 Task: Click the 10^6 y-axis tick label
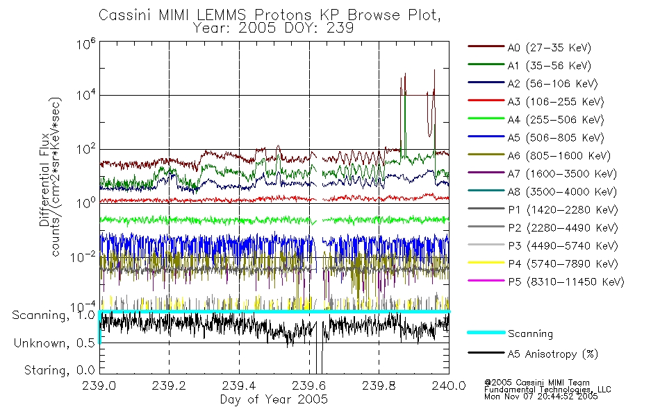[x=85, y=44]
